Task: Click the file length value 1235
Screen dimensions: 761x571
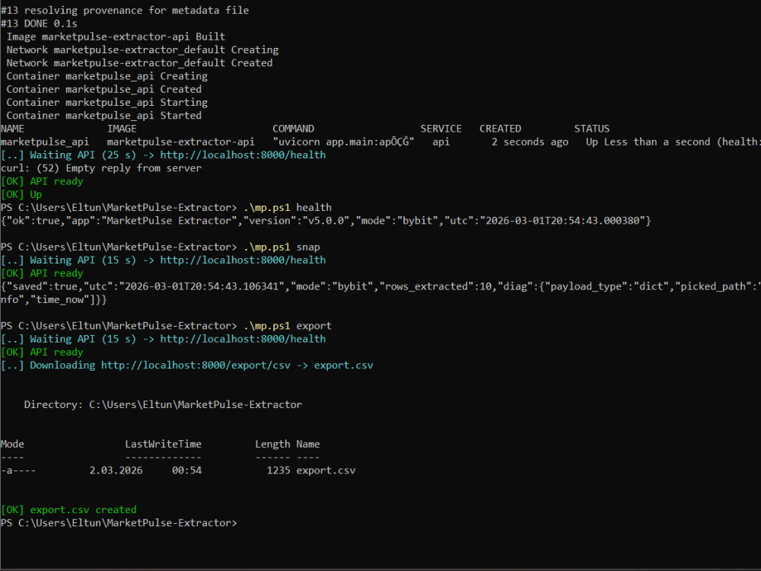Action: click(x=279, y=471)
